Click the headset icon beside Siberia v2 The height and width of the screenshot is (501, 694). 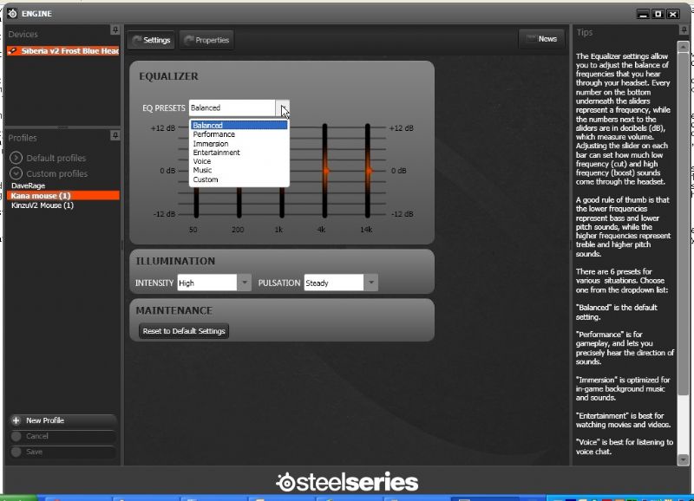(13, 51)
